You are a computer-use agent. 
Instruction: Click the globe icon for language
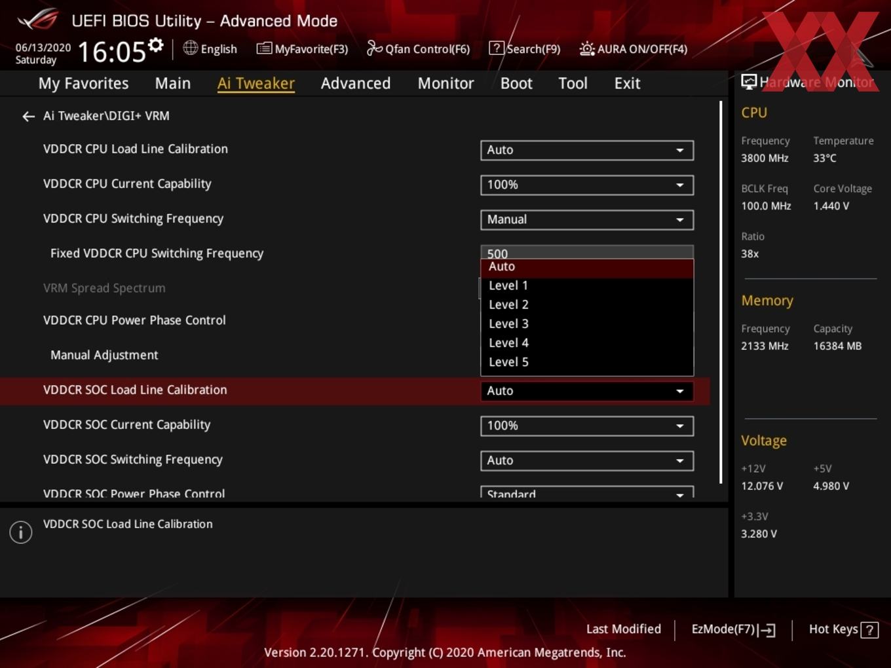click(x=190, y=48)
